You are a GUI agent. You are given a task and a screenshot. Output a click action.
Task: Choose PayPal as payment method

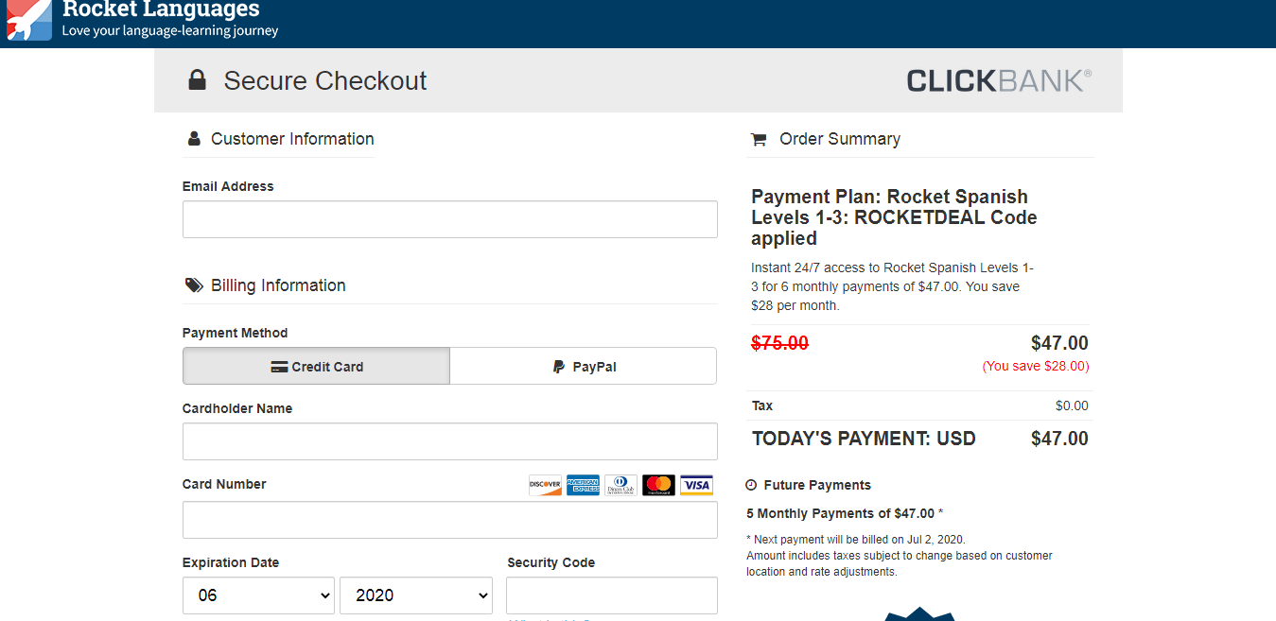[584, 367]
